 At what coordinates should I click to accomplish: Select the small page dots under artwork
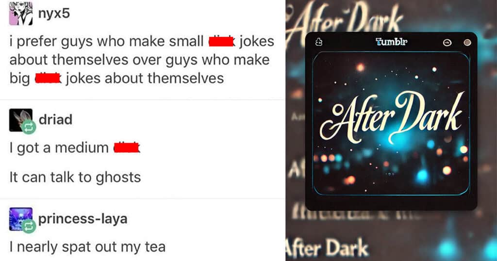[x=390, y=174]
